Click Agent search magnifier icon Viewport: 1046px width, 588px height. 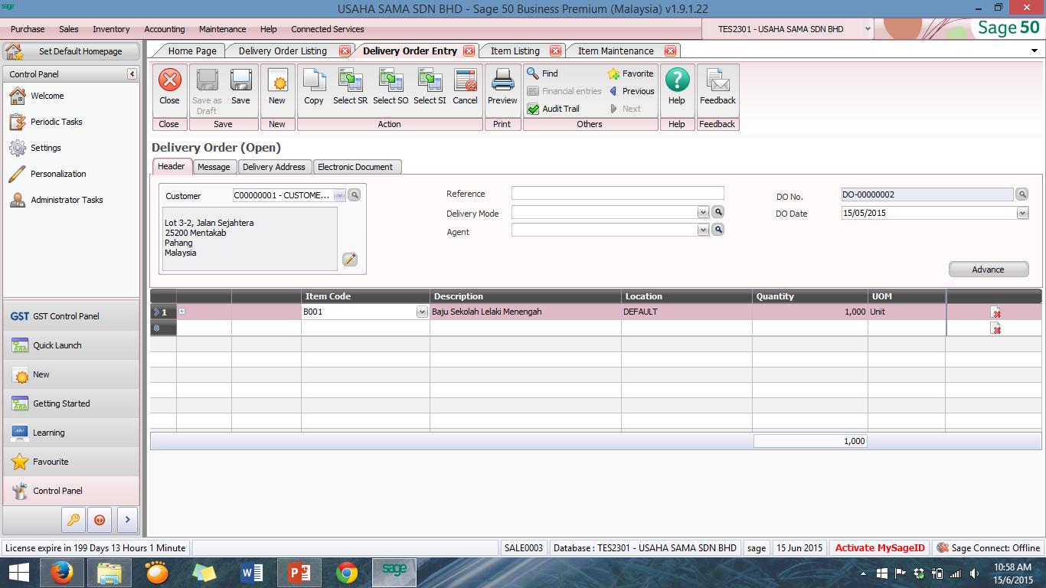click(x=717, y=230)
